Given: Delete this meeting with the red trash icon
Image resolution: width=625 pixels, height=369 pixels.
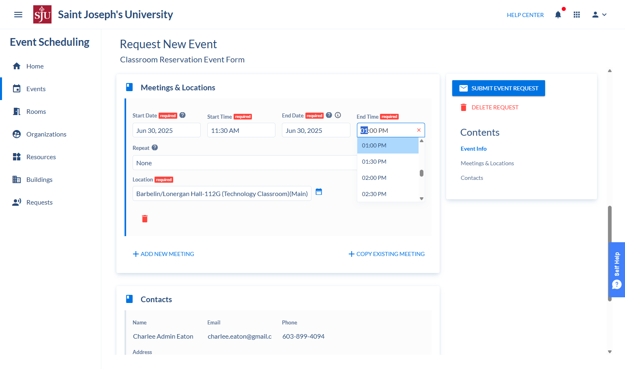Looking at the screenshot, I should (145, 219).
